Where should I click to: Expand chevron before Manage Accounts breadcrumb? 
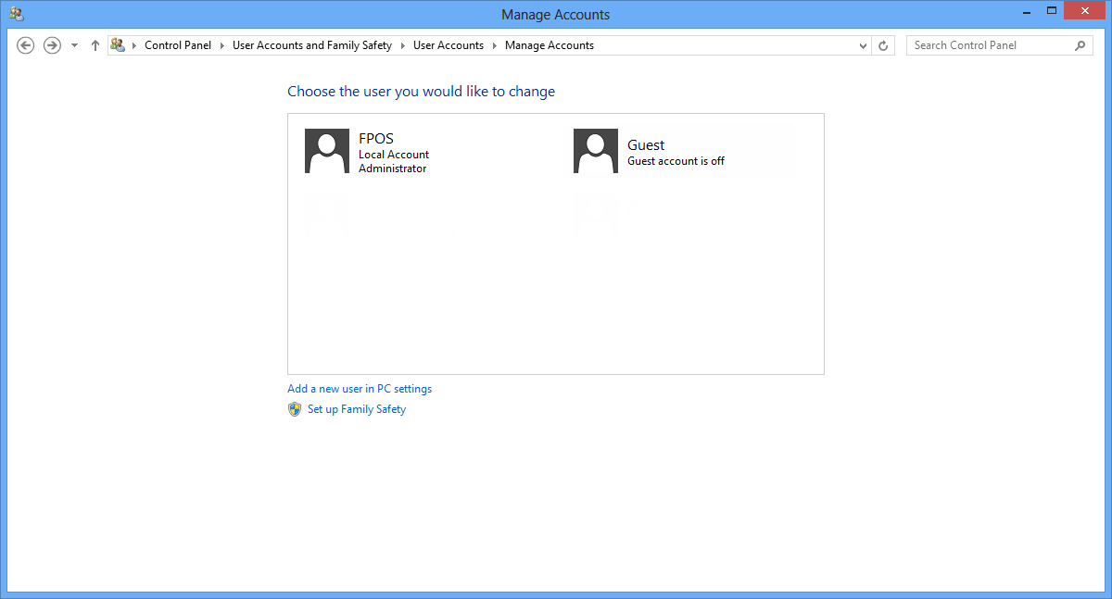pyautogui.click(x=495, y=45)
